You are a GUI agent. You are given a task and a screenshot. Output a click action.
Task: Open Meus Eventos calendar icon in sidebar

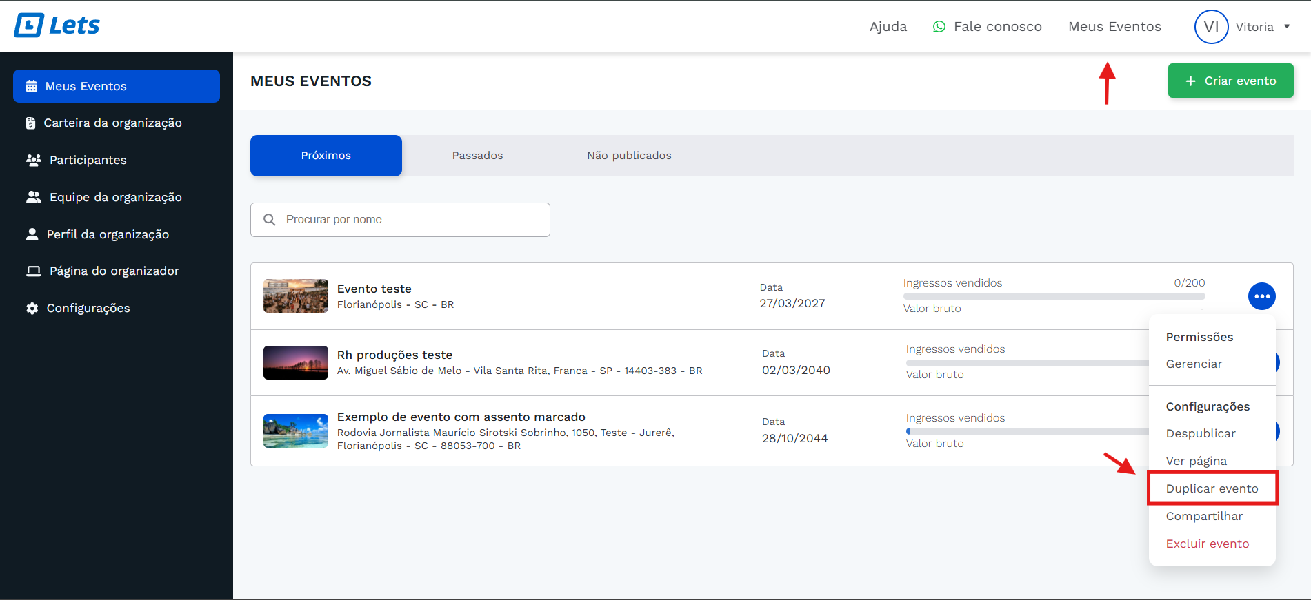point(31,86)
